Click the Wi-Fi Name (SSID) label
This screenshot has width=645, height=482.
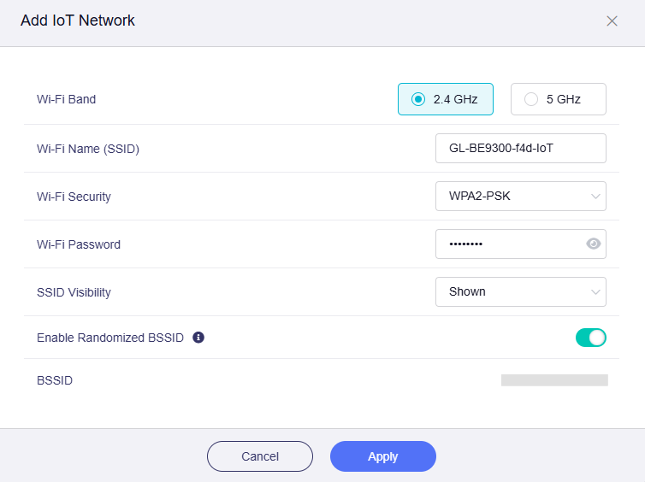[x=88, y=149]
